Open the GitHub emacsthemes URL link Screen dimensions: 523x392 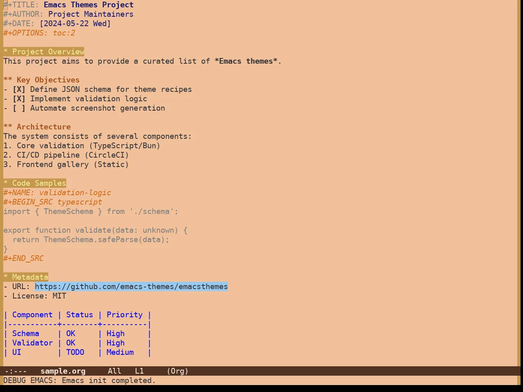click(x=131, y=287)
